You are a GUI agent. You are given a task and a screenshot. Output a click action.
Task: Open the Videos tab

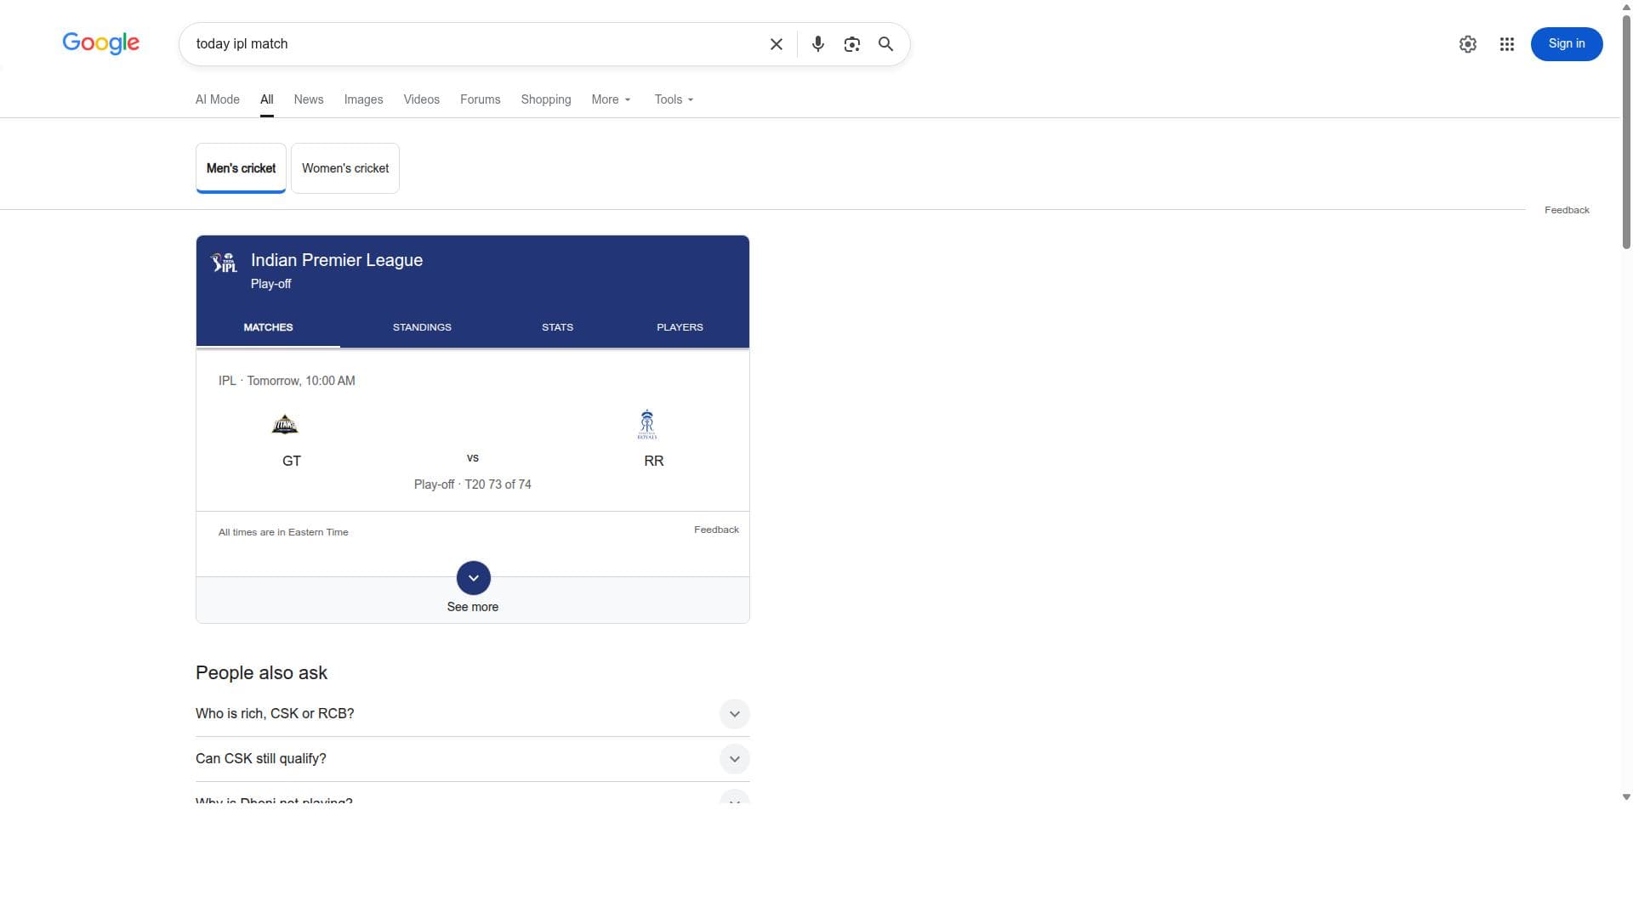click(421, 99)
